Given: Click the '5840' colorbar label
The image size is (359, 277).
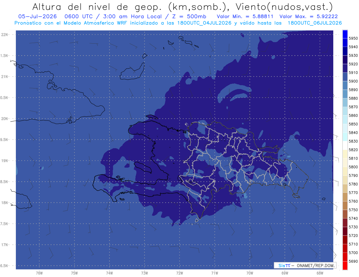Looking at the screenshot, I should [353, 133].
